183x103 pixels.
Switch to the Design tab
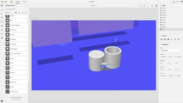point(17,2)
